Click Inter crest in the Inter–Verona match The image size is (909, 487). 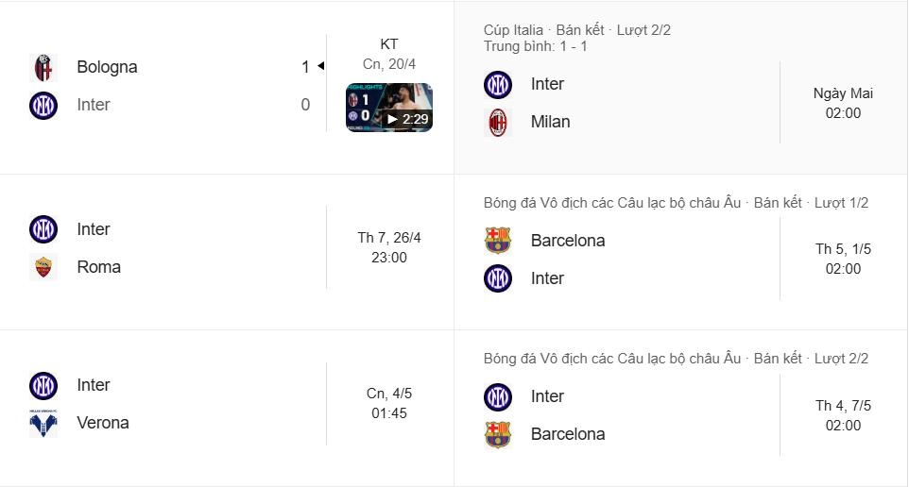point(43,385)
